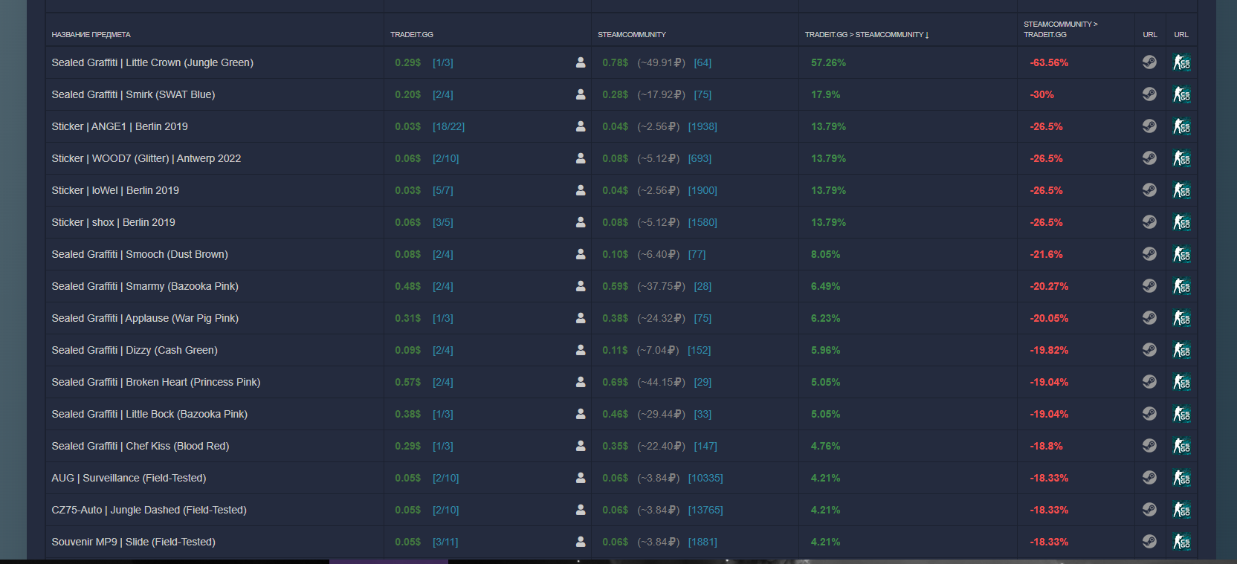Click -30% value in Smirk row

[1041, 94]
